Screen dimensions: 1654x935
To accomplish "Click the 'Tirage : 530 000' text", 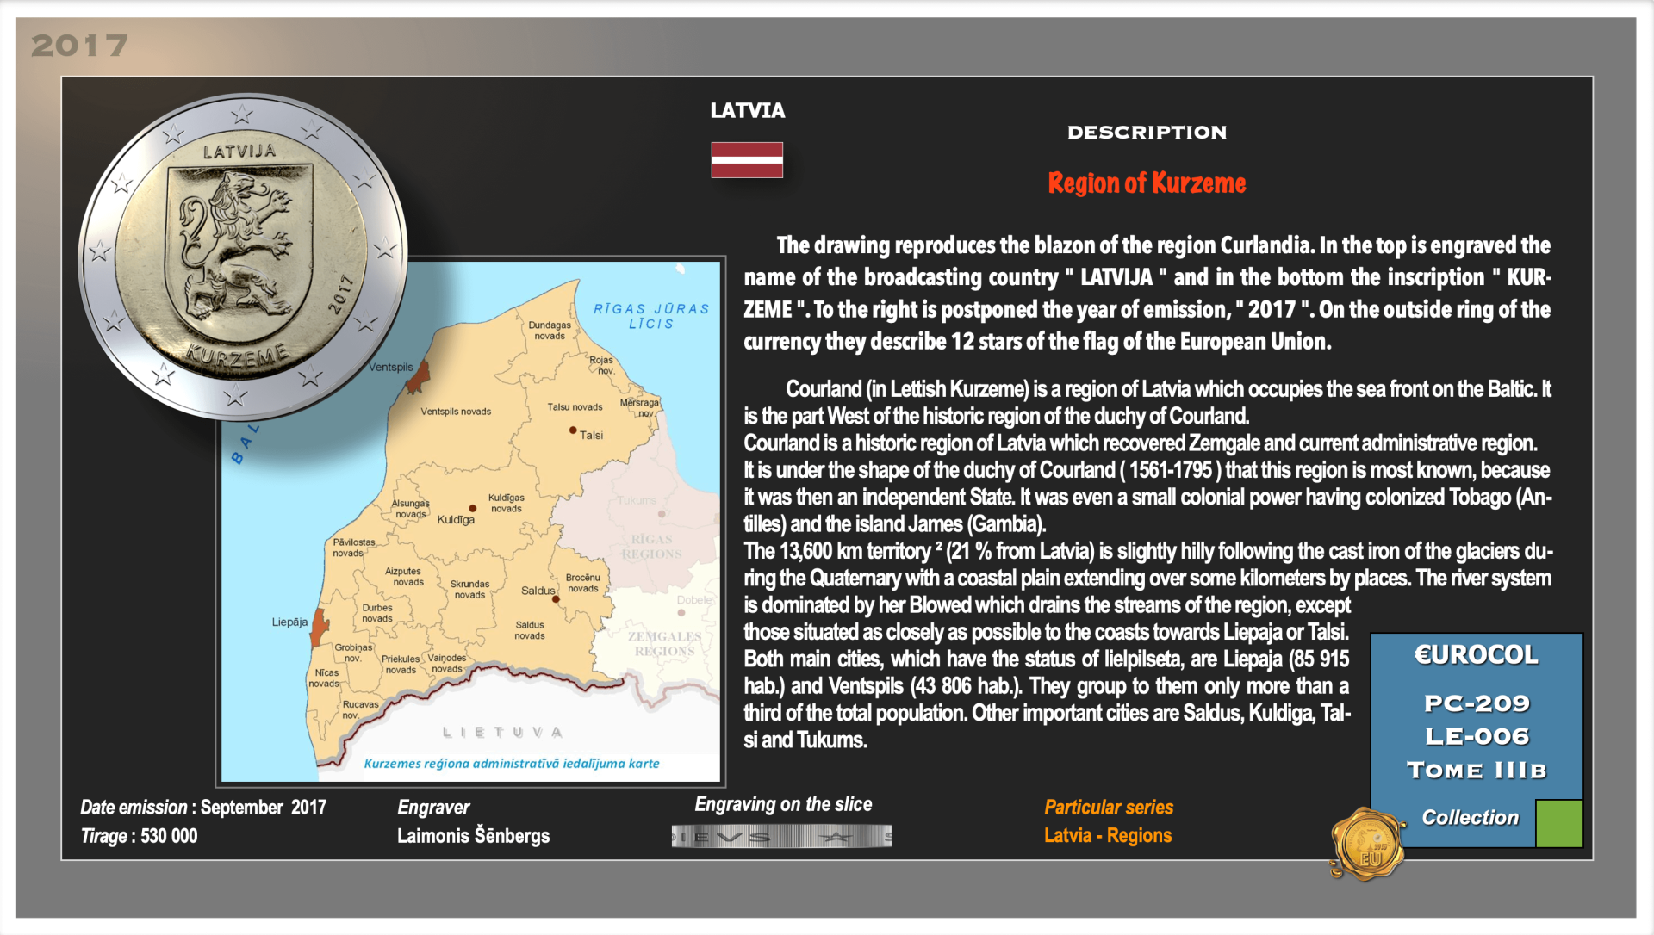I will [x=139, y=836].
